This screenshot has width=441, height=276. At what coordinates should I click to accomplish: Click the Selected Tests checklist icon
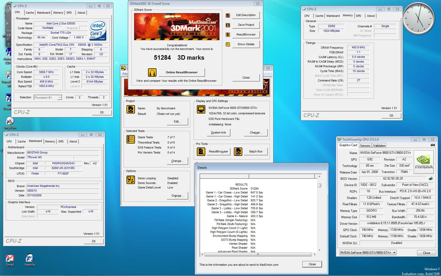click(131, 139)
